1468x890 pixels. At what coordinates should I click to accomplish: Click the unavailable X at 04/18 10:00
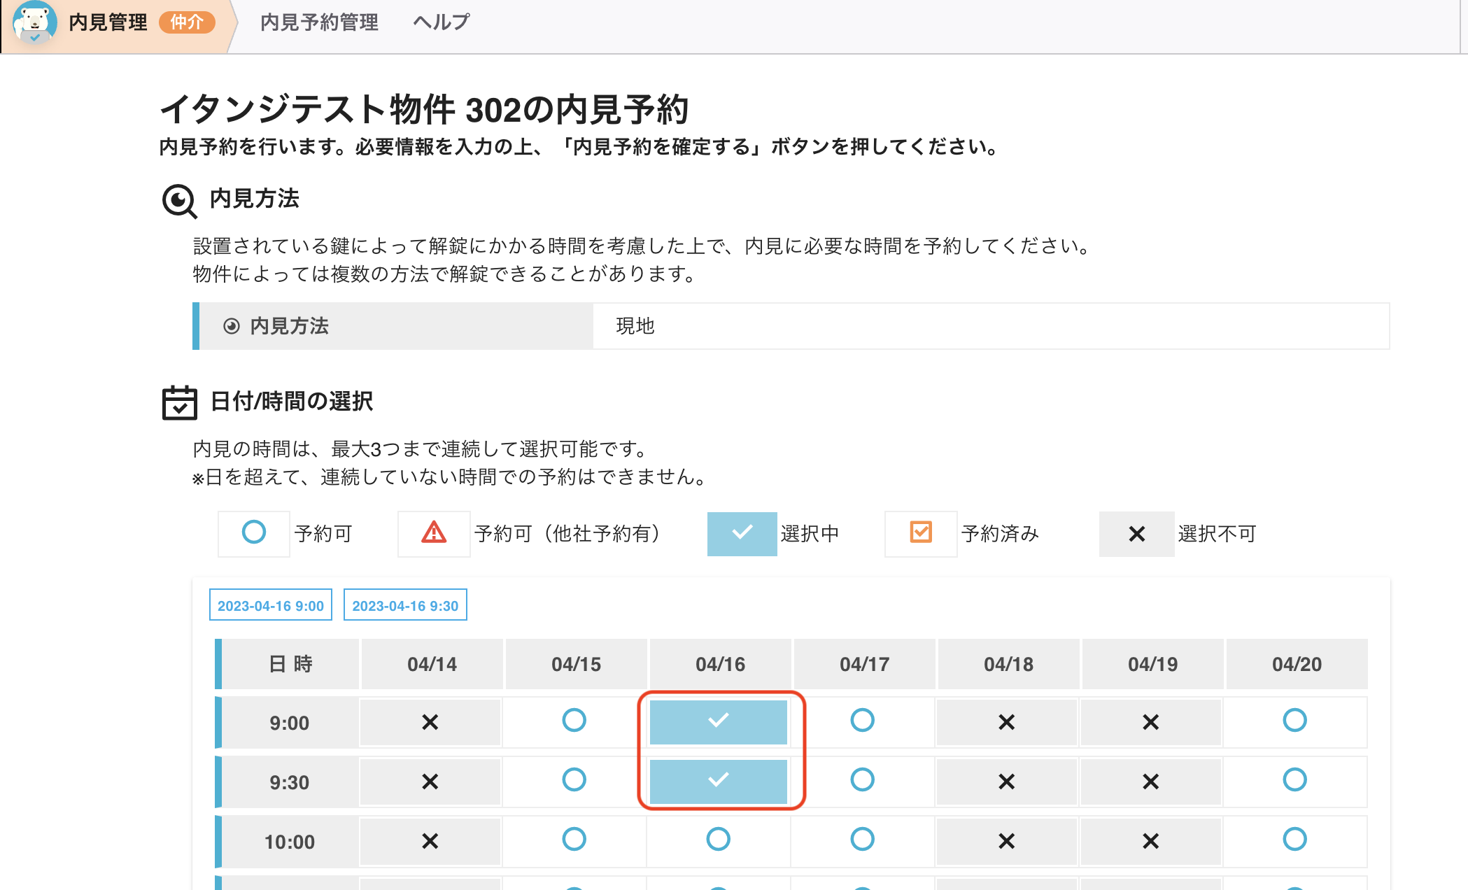point(1007,841)
